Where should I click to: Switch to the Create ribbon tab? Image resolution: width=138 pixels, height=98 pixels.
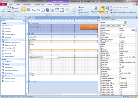18,4
